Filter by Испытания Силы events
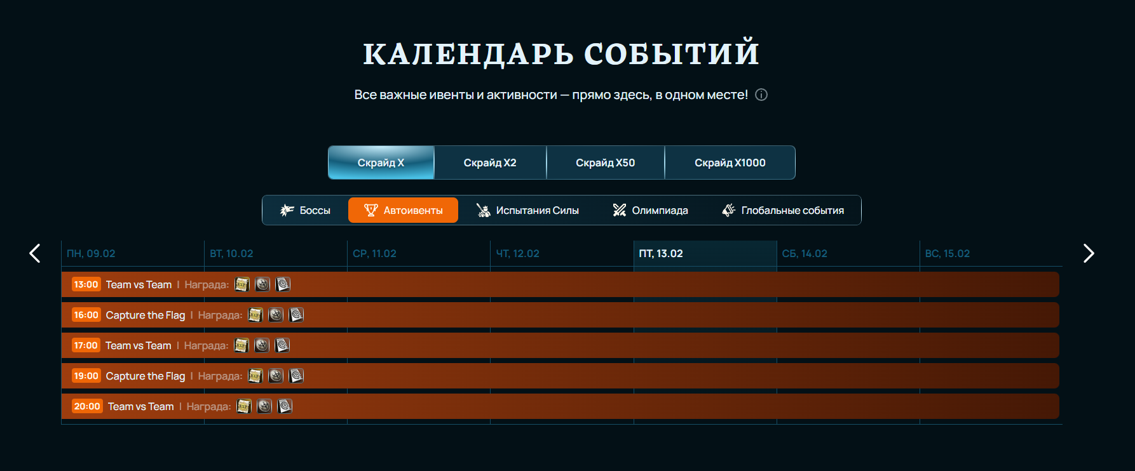The image size is (1135, 471). pyautogui.click(x=527, y=210)
